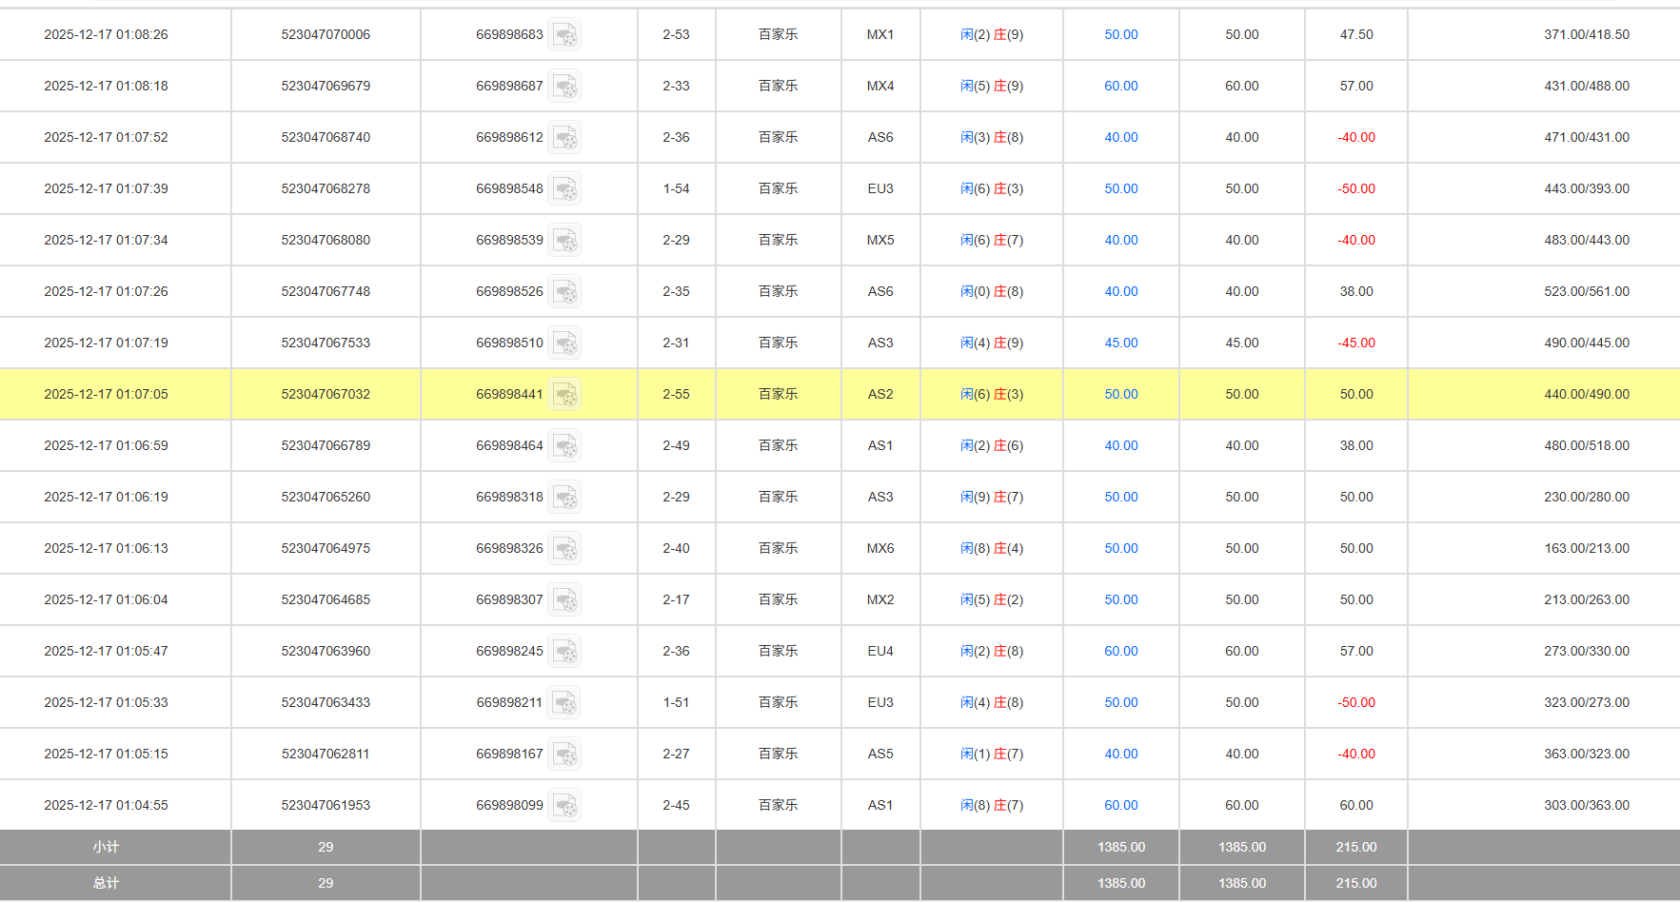Select order number 523047070006

coord(326,34)
